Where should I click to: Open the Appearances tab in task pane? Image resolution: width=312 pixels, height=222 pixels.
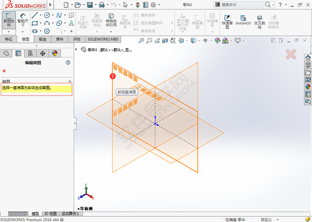308,87
